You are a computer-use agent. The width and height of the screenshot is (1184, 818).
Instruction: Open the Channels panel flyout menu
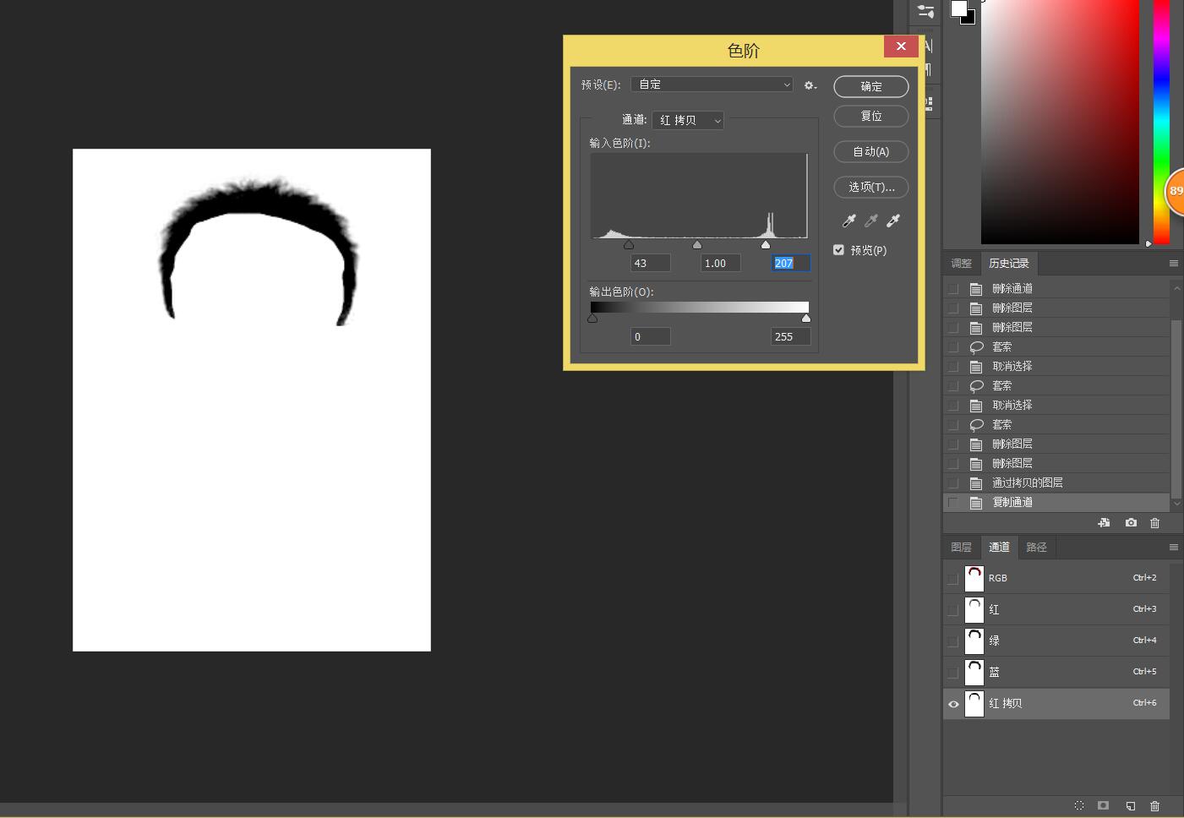click(x=1173, y=548)
